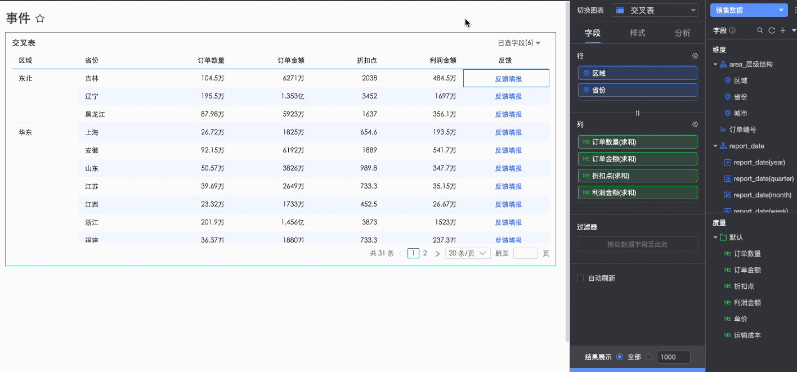This screenshot has width=797, height=372.
Task: Go to page 2 of the table
Action: pyautogui.click(x=425, y=253)
